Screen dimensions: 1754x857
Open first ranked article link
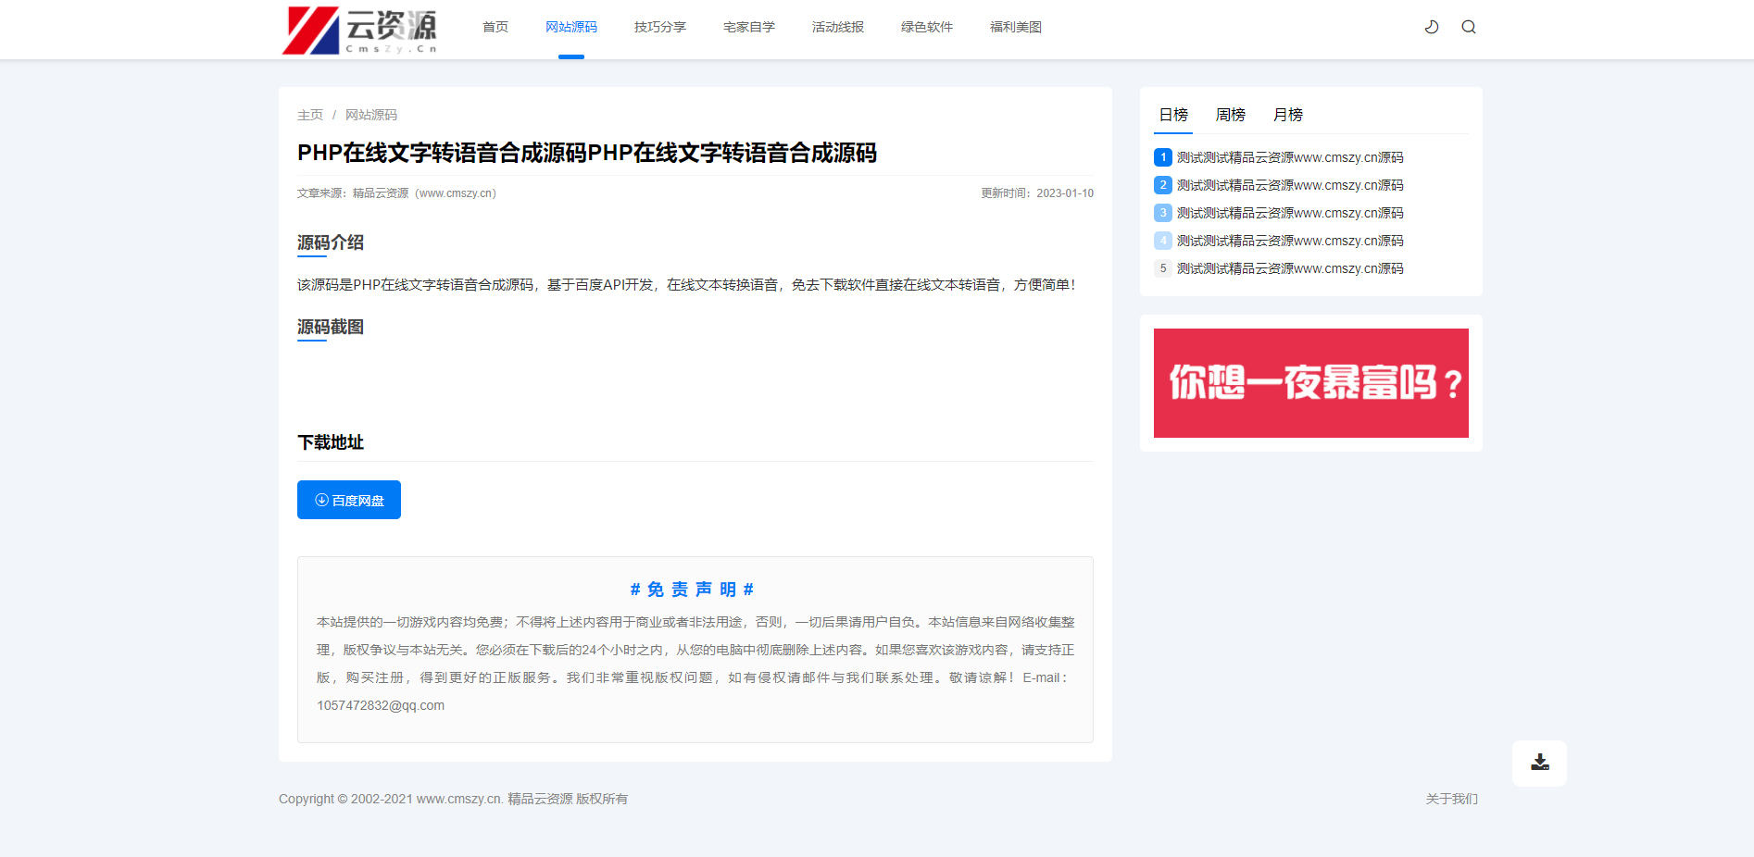pos(1290,157)
